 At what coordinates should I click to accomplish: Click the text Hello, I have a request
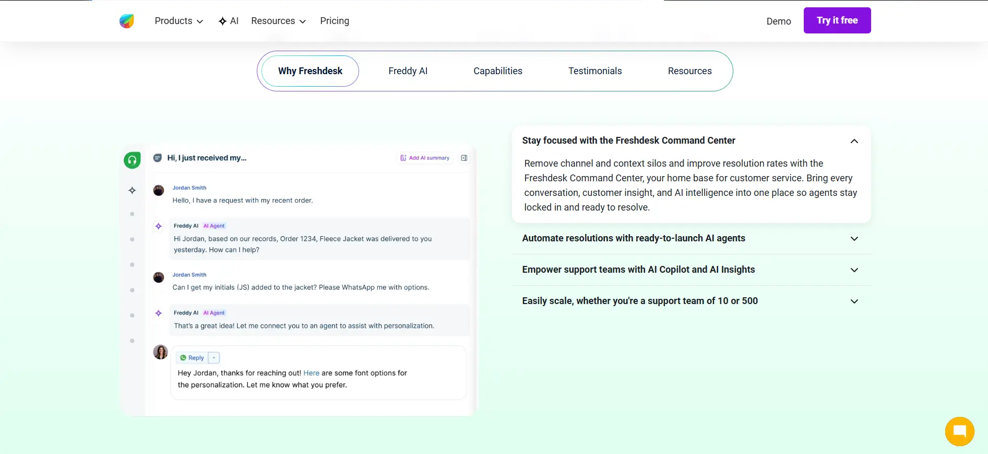(243, 201)
